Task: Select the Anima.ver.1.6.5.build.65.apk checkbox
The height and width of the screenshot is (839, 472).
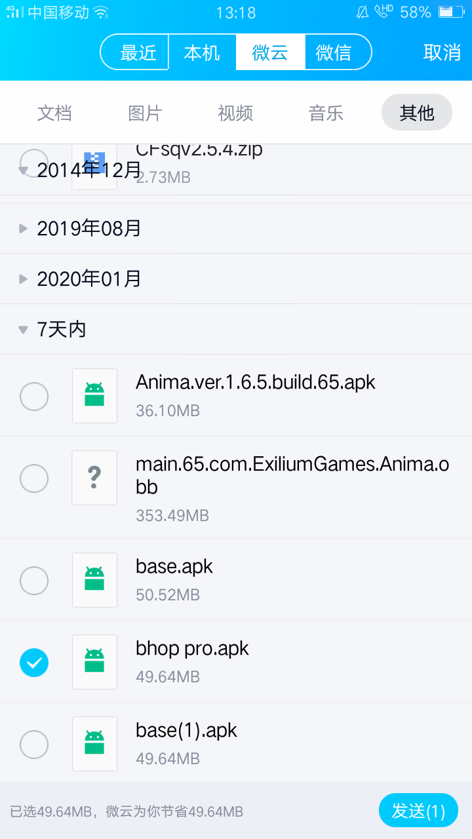Action: click(x=34, y=396)
